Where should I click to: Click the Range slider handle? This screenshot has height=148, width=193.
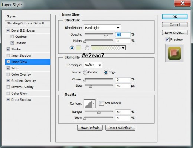(99, 112)
